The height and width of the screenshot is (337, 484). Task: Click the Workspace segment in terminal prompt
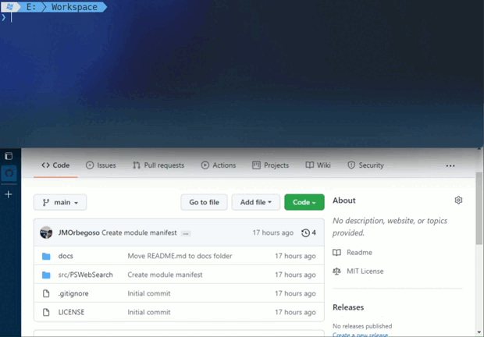[74, 7]
